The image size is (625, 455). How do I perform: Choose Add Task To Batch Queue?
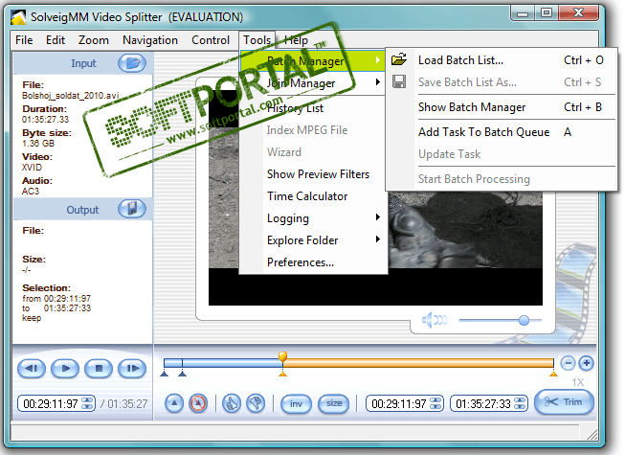pos(502,132)
